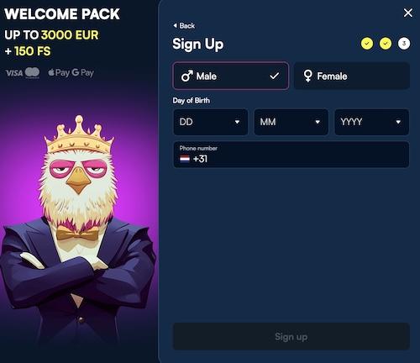The height and width of the screenshot is (363, 420).
Task: Select the Female gender option
Action: [x=352, y=76]
